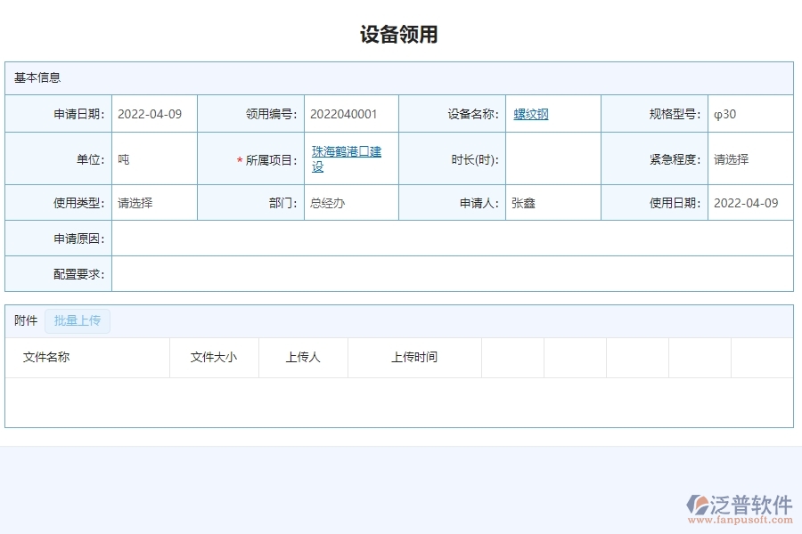This screenshot has height=534, width=802.
Task: Open the 珠海鹤港口建设 project link
Action: click(x=346, y=158)
